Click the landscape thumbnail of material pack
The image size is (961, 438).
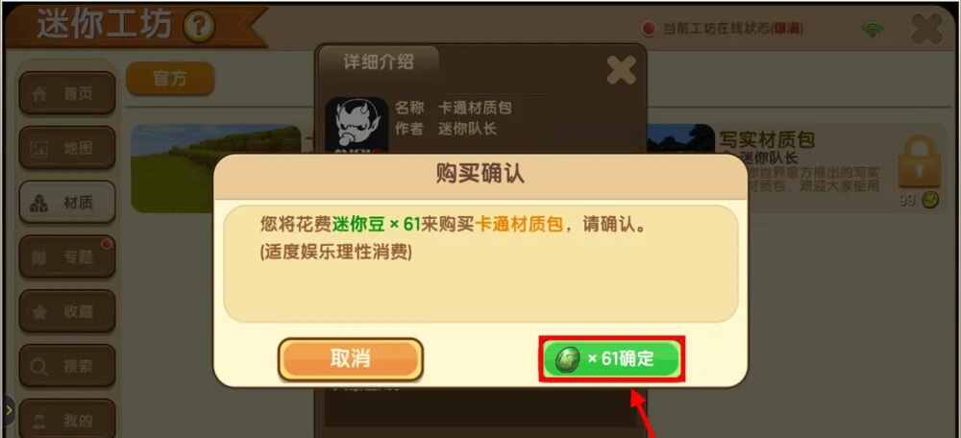click(215, 168)
